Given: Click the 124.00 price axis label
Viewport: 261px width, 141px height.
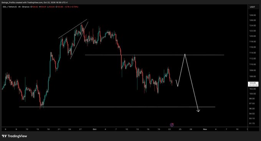Looking at the screenshot, I should (252, 26).
